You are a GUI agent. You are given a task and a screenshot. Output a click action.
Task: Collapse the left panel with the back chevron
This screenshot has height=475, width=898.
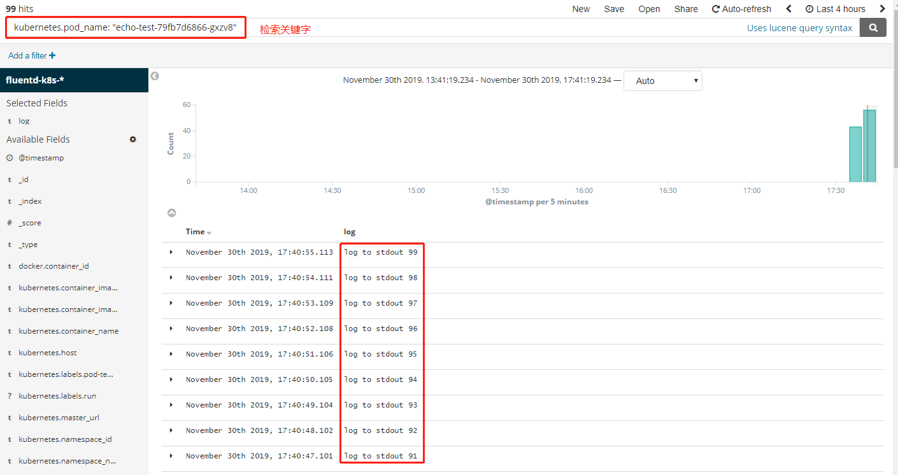point(154,76)
